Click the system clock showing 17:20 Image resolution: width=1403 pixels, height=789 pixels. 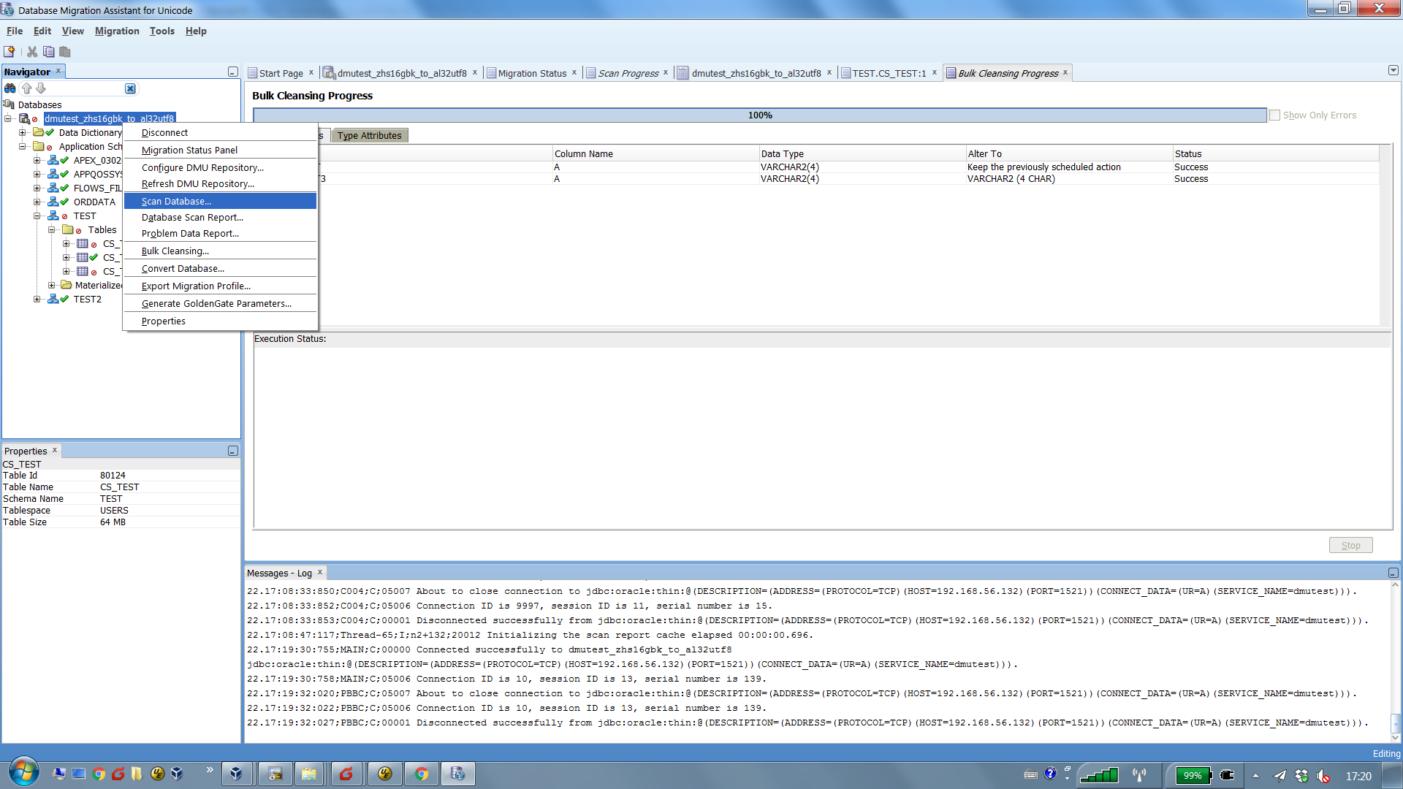(x=1358, y=776)
